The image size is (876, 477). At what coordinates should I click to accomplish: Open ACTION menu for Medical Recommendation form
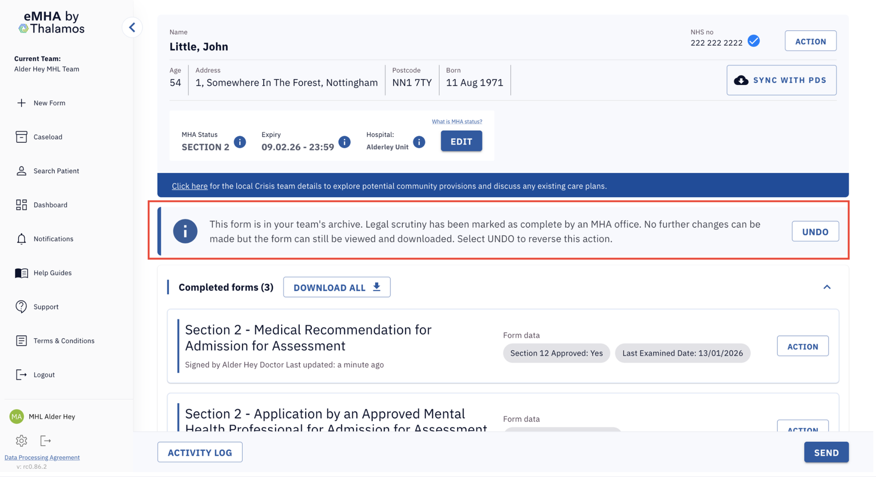tap(803, 346)
